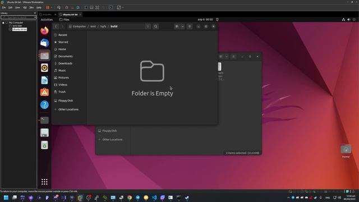Close the VMware Library panel
Image resolution: width=359 pixels, height=202 pixels.
pos(35,13)
